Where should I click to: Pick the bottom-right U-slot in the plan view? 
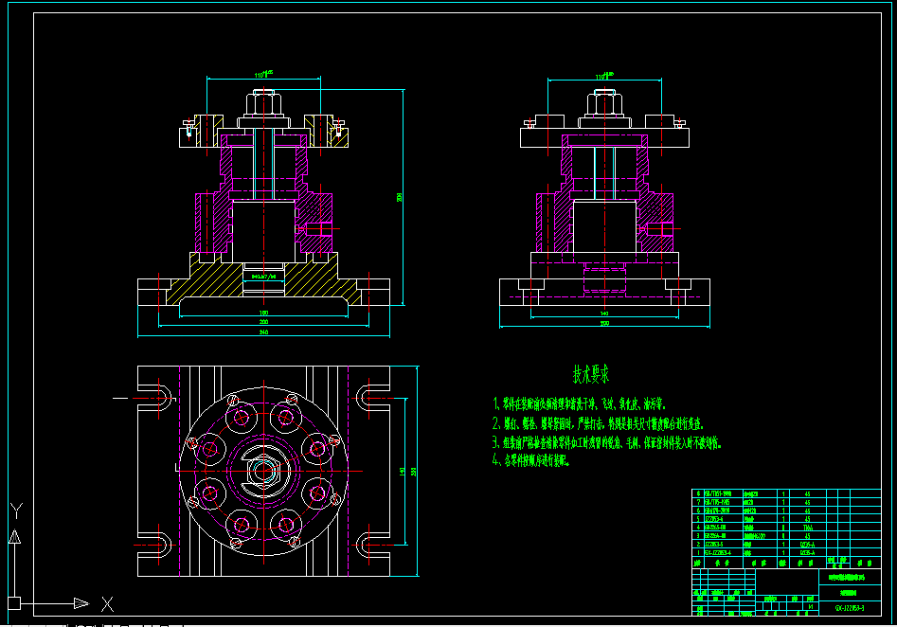pyautogui.click(x=372, y=546)
